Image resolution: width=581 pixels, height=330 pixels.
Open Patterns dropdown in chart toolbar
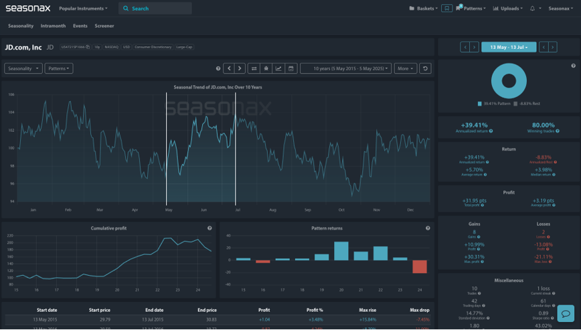pyautogui.click(x=58, y=68)
